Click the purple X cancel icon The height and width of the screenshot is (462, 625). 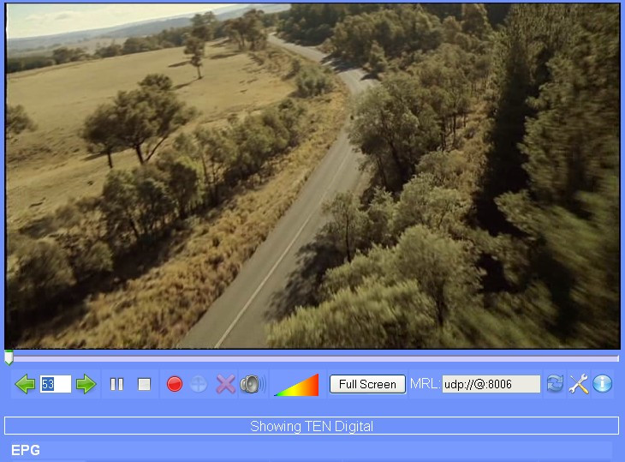(x=225, y=384)
